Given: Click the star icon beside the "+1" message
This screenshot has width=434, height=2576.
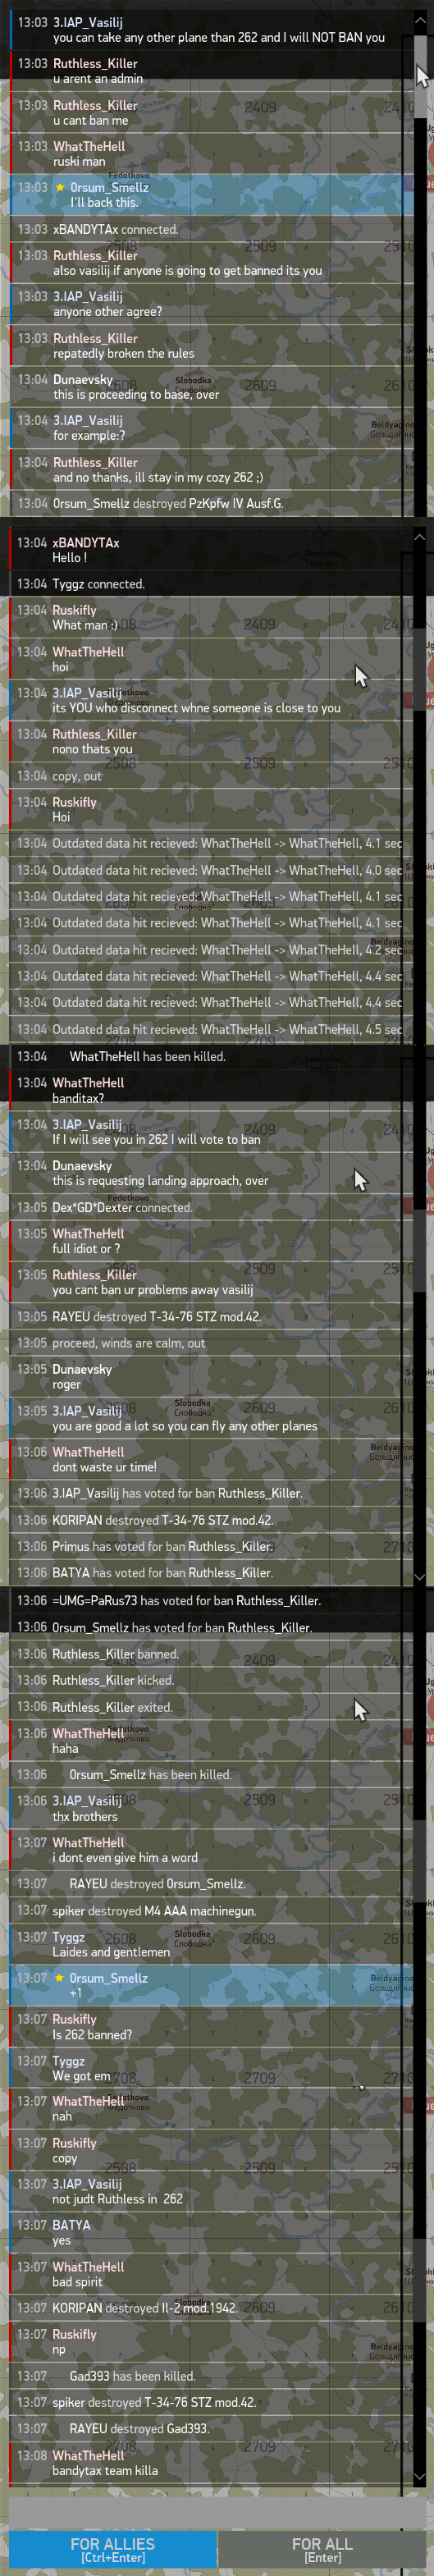Looking at the screenshot, I should pos(60,1978).
